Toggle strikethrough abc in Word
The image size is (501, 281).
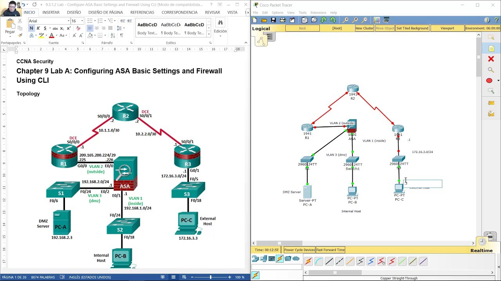click(x=55, y=28)
